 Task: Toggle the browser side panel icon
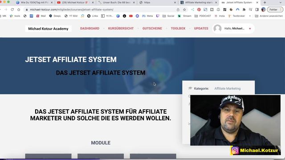[x=257, y=10]
